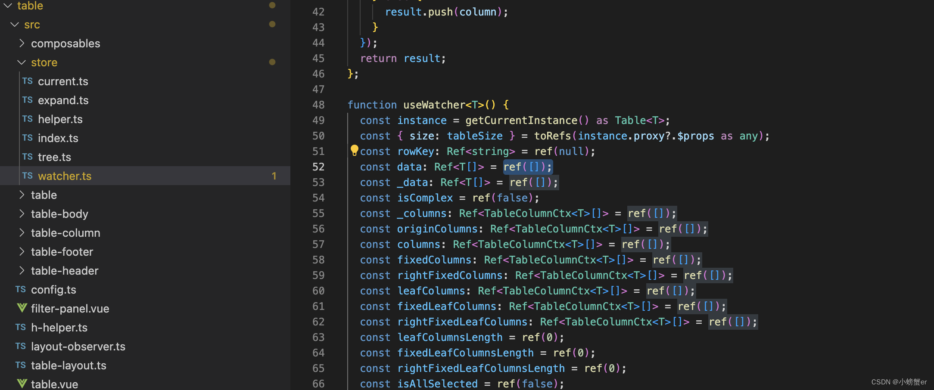Click result.push(column) on line 42
This screenshot has width=934, height=390.
tap(446, 12)
